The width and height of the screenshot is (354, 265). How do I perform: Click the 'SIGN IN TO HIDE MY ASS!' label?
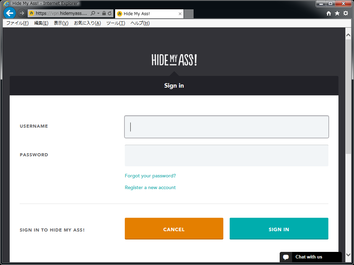pos(52,230)
